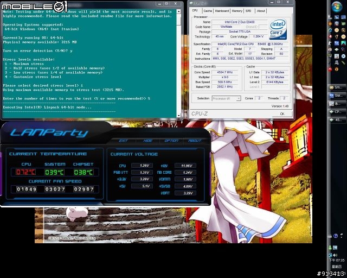Click the fan speed reading '03027'
This screenshot has height=278, width=347.
click(55, 189)
